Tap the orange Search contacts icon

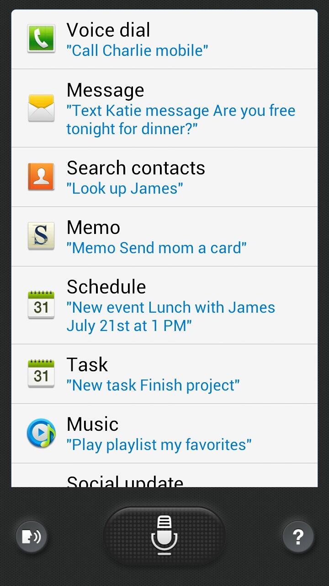[x=41, y=177]
